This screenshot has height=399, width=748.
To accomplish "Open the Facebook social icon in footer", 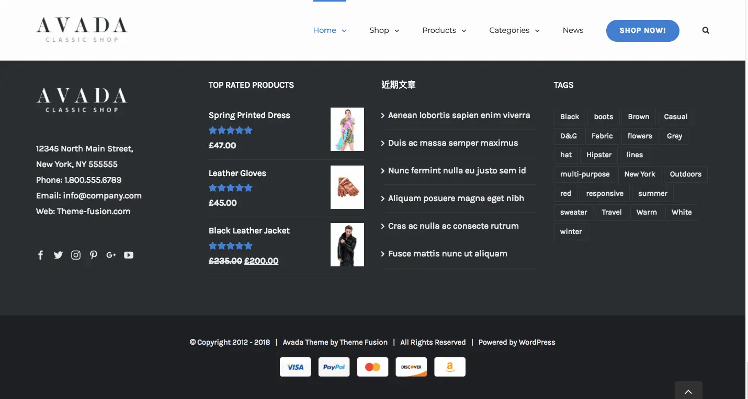I will click(41, 255).
